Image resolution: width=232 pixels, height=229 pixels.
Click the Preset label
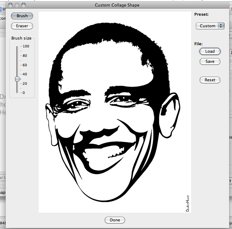(x=202, y=14)
